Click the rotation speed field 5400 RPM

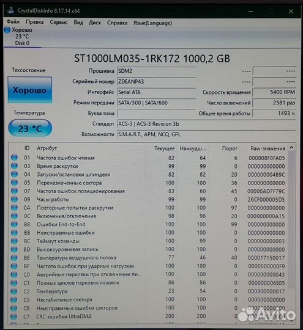click(274, 92)
